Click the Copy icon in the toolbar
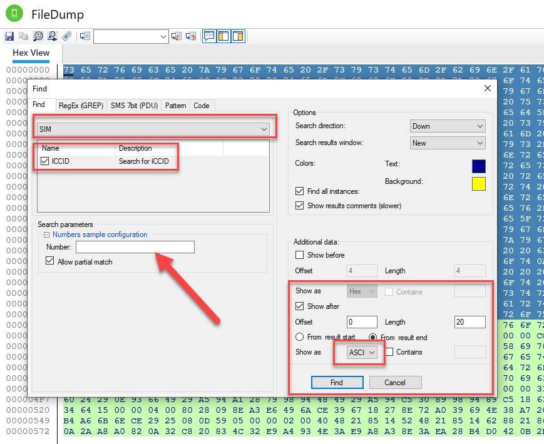The image size is (544, 444). click(x=24, y=36)
